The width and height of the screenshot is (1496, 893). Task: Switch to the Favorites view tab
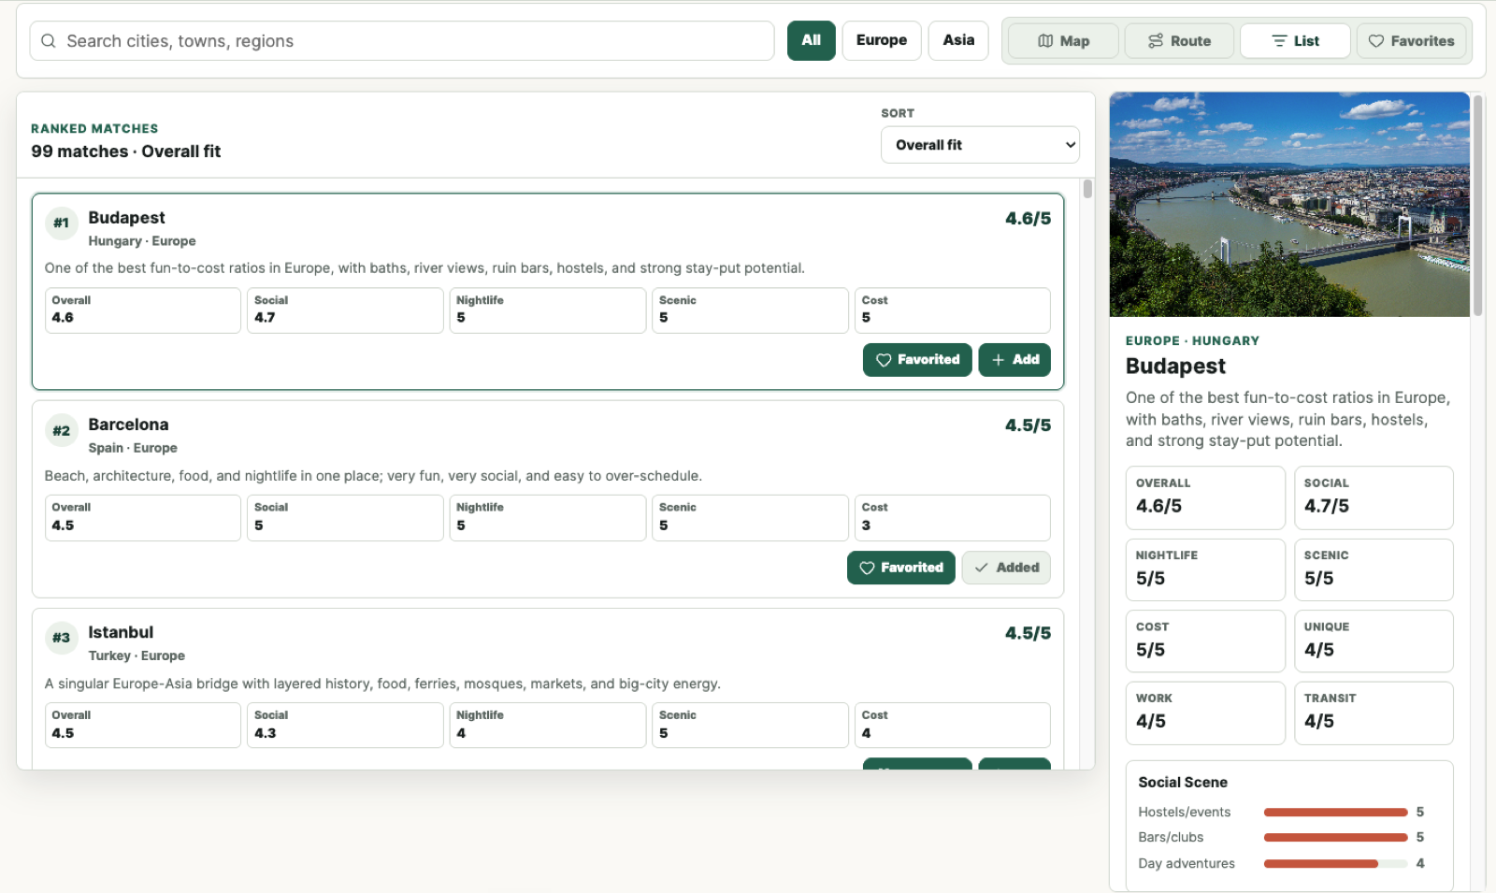[1411, 41]
